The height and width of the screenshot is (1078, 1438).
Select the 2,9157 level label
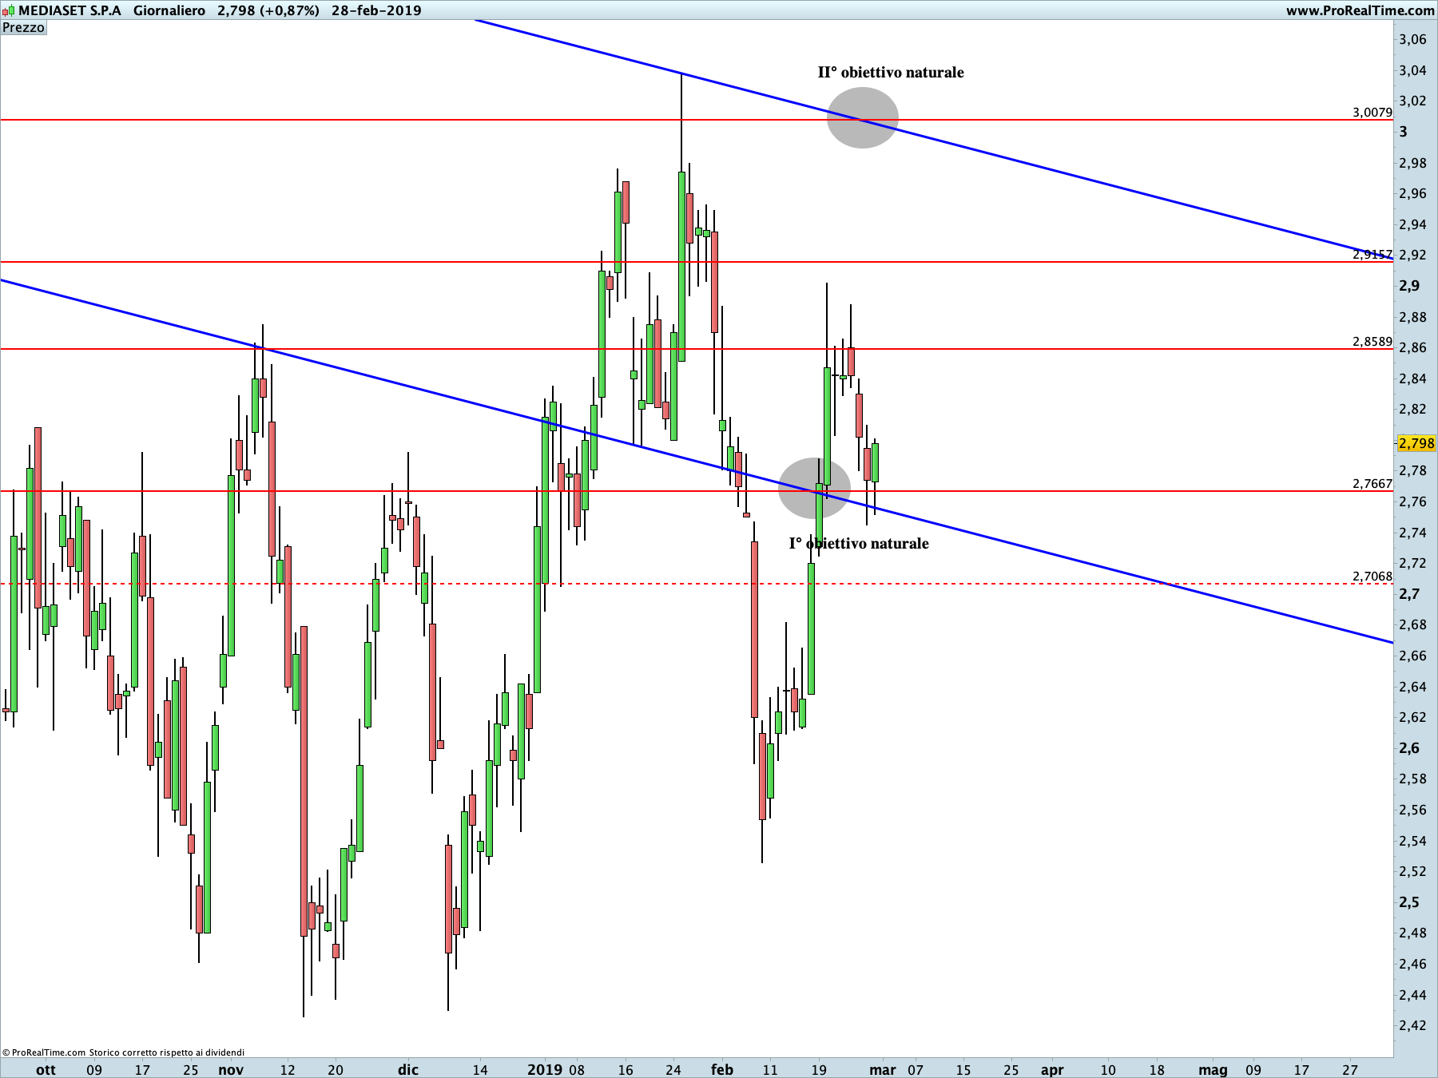tap(1372, 254)
